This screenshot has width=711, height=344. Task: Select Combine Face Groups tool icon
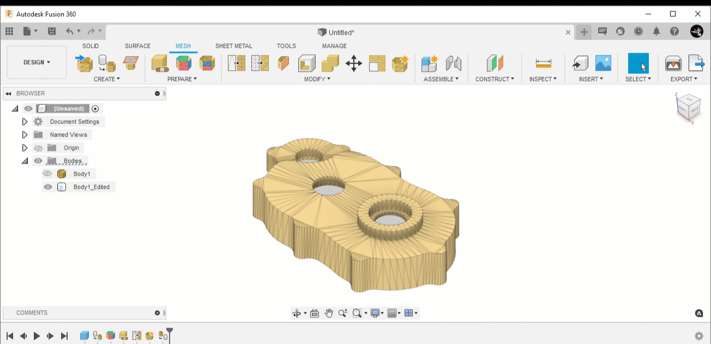(207, 63)
